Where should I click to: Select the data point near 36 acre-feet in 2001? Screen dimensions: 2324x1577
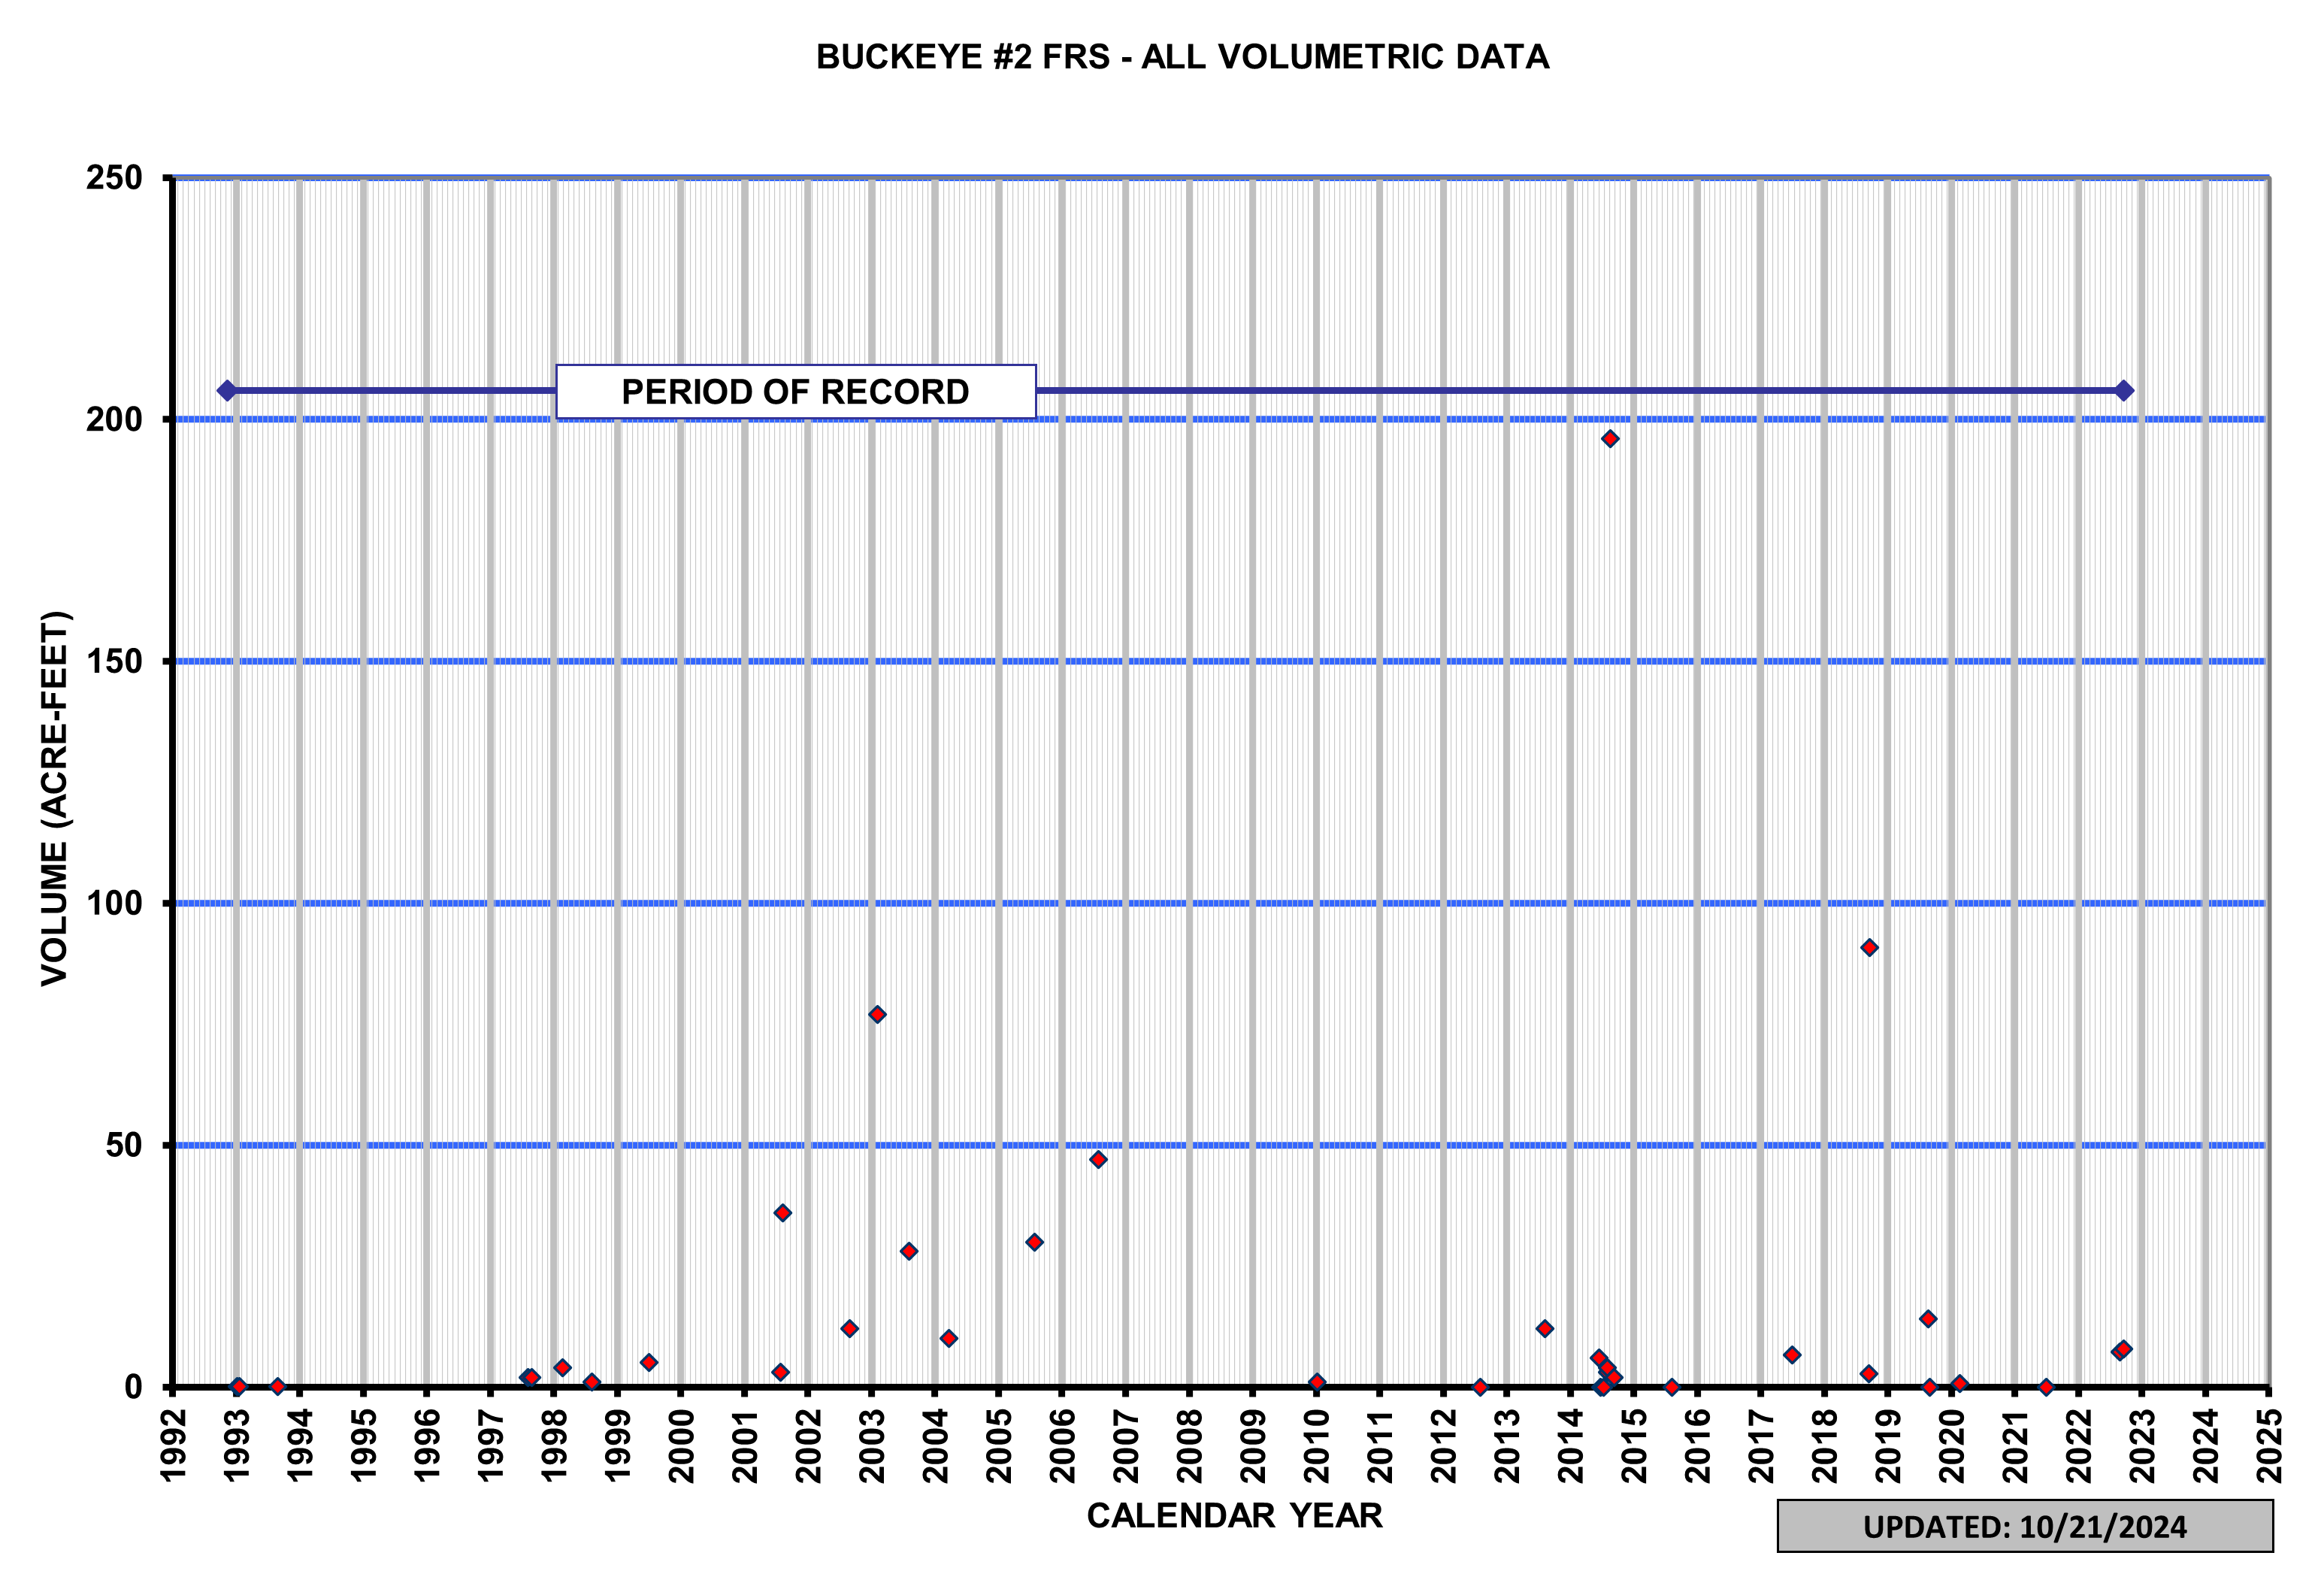click(783, 1213)
